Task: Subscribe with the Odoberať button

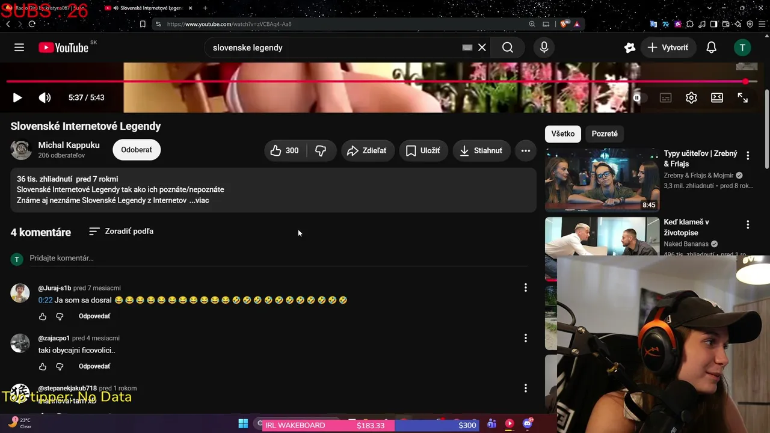Action: (137, 150)
